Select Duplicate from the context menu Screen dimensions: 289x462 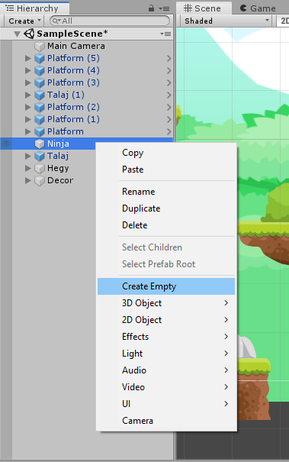pyautogui.click(x=141, y=208)
